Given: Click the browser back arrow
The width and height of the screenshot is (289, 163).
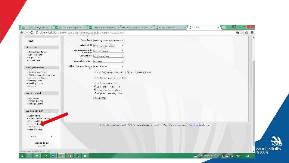Looking at the screenshot, I should [22, 33].
